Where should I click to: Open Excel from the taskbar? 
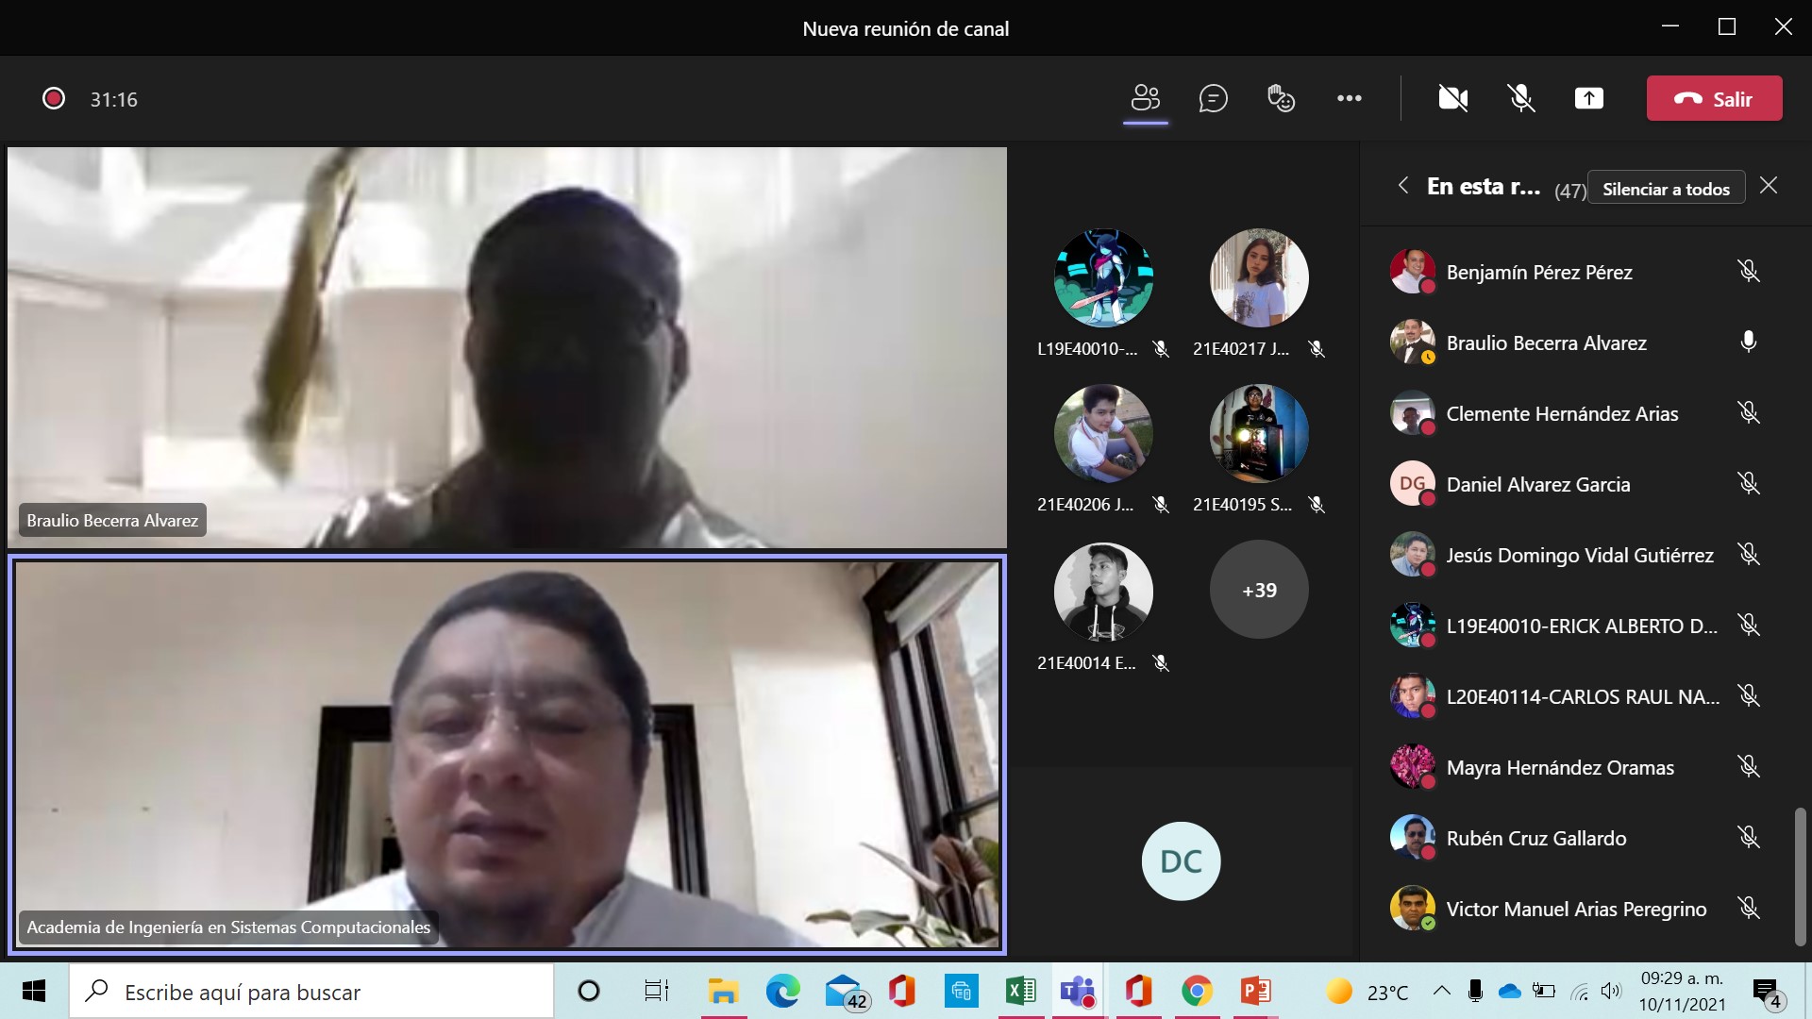pos(1020,992)
